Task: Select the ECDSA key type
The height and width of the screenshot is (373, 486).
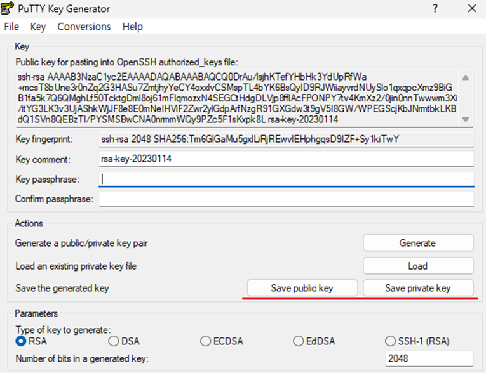Action: pyautogui.click(x=222, y=341)
